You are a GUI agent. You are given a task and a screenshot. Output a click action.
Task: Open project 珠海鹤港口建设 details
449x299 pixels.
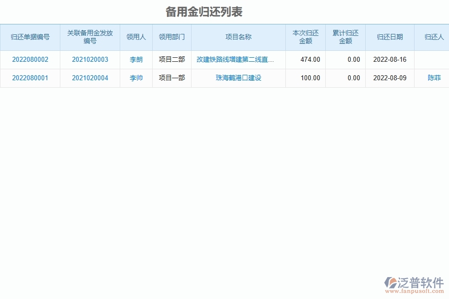238,78
